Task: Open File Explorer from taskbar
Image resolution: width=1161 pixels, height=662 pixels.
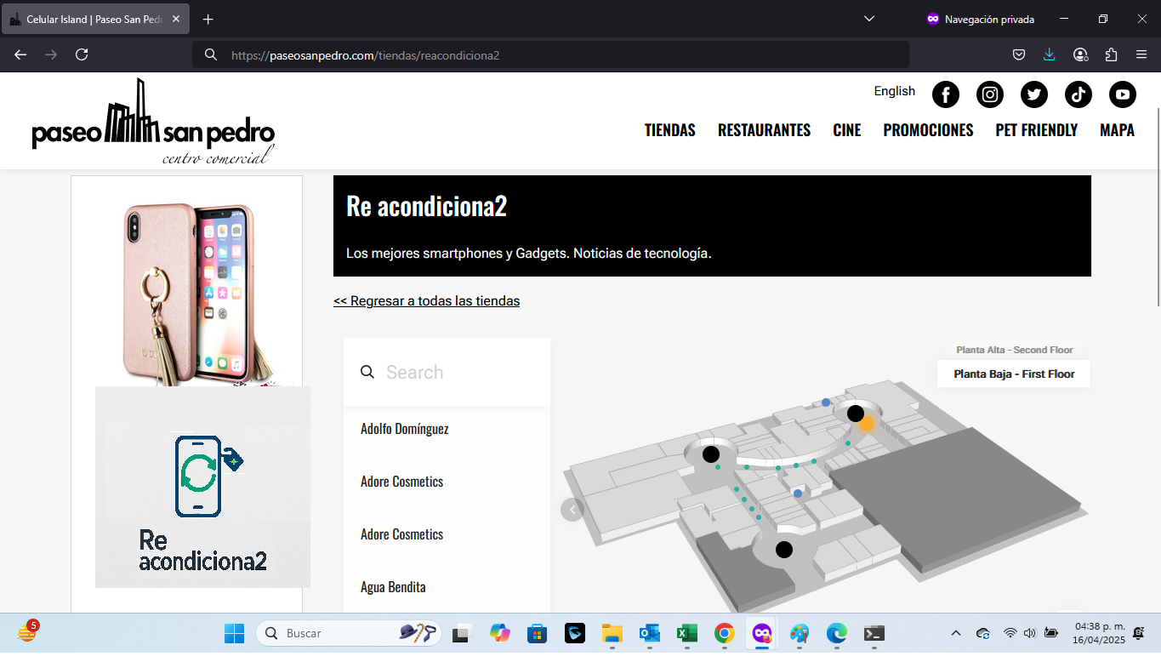Action: (612, 634)
